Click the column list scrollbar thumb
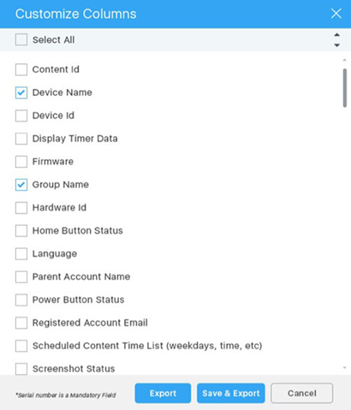Image resolution: width=351 pixels, height=410 pixels. click(345, 87)
